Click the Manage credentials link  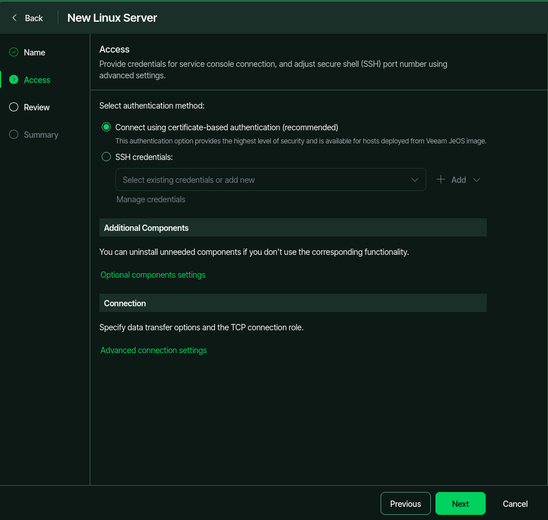(151, 199)
